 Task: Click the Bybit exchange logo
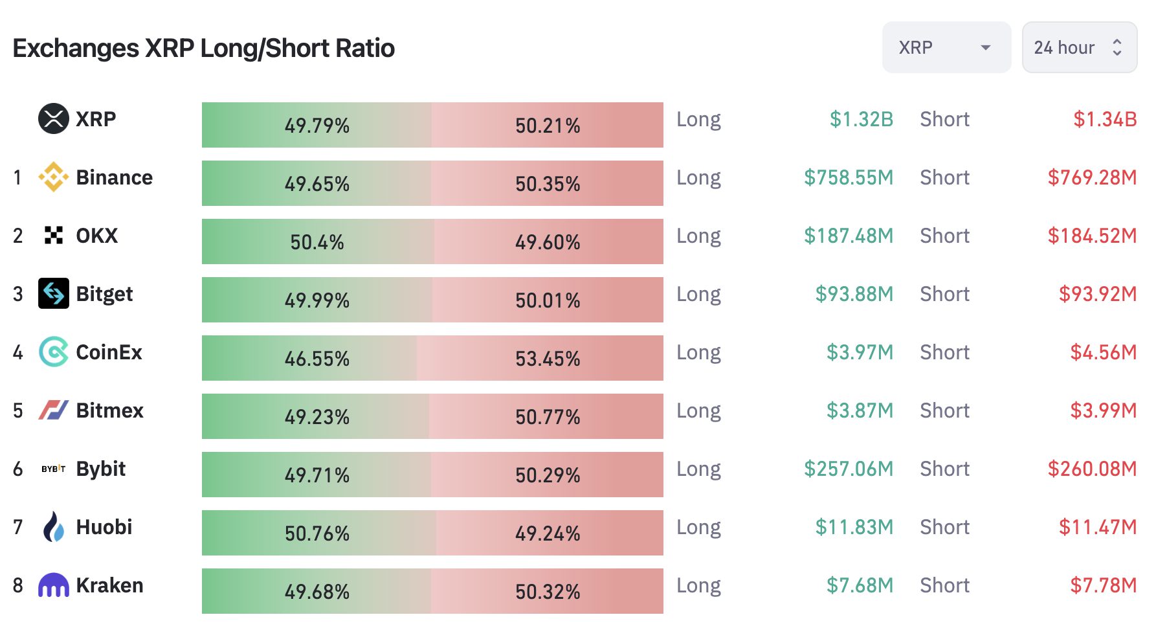pos(54,469)
